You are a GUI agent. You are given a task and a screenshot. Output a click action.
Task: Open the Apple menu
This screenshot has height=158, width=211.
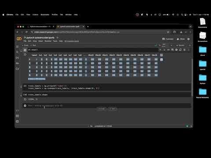[x=4, y=14]
